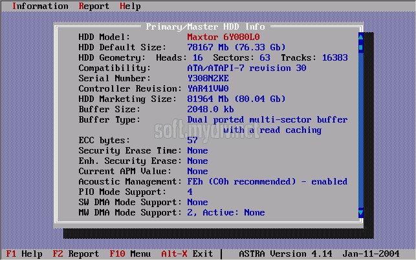This screenshot has height=260, width=416.
Task: Click the 'with a read caching' line
Action: [x=272, y=130]
